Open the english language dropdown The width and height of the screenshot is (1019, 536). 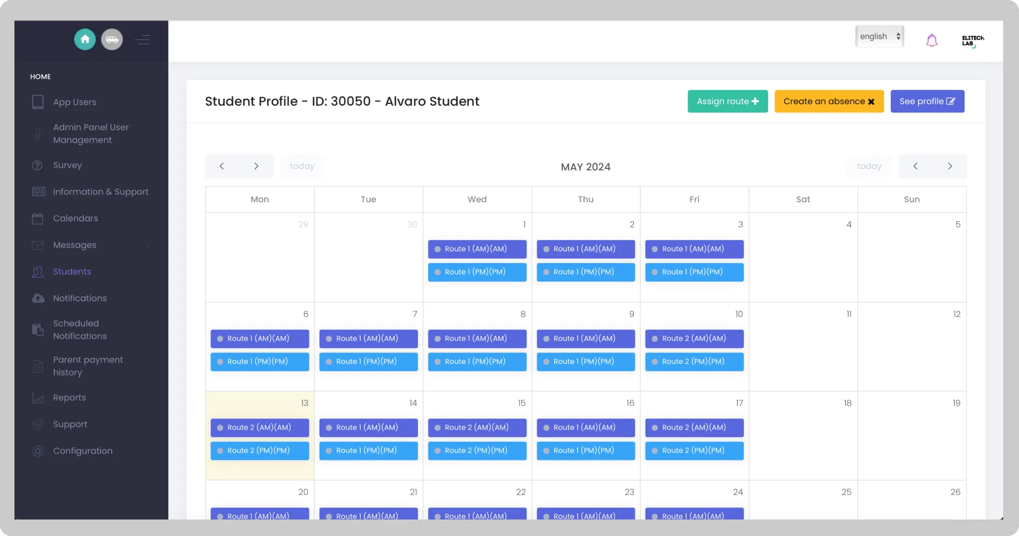[879, 36]
